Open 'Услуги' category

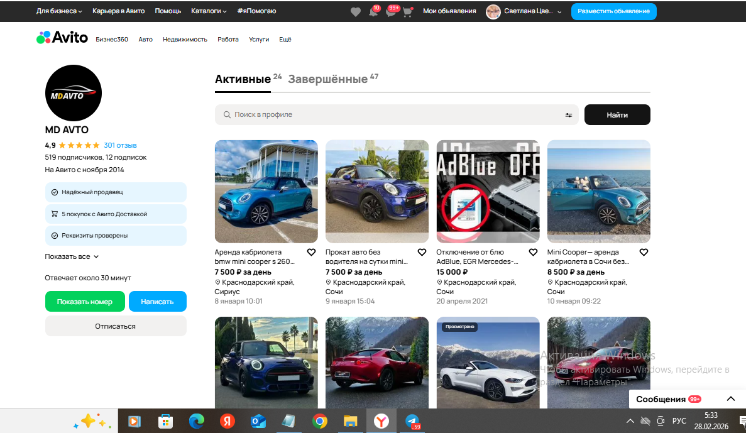259,40
